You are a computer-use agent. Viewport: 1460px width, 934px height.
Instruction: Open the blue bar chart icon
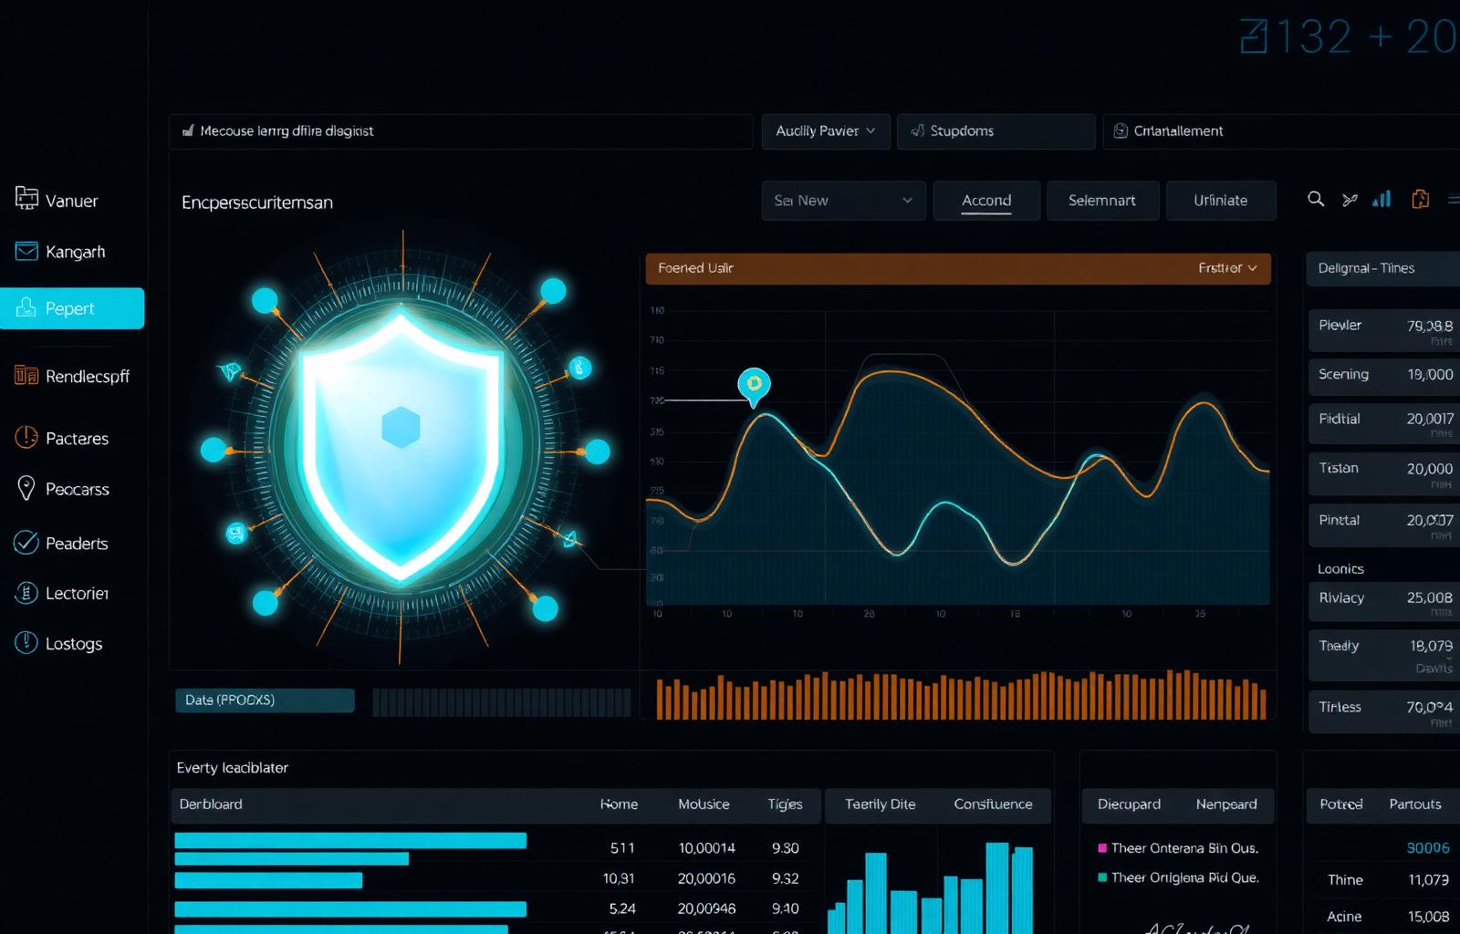point(1382,199)
